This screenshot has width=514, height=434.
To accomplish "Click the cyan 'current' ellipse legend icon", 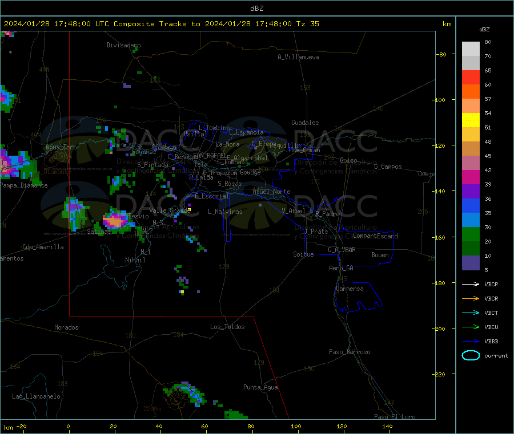I will coord(471,355).
